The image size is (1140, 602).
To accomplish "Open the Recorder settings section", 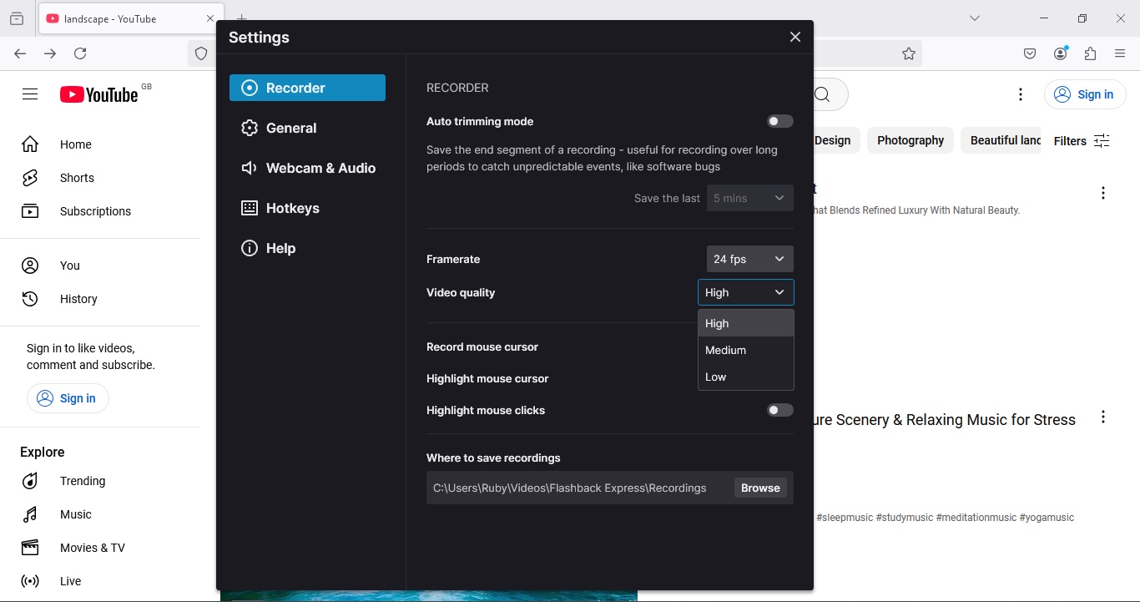I will tap(307, 88).
